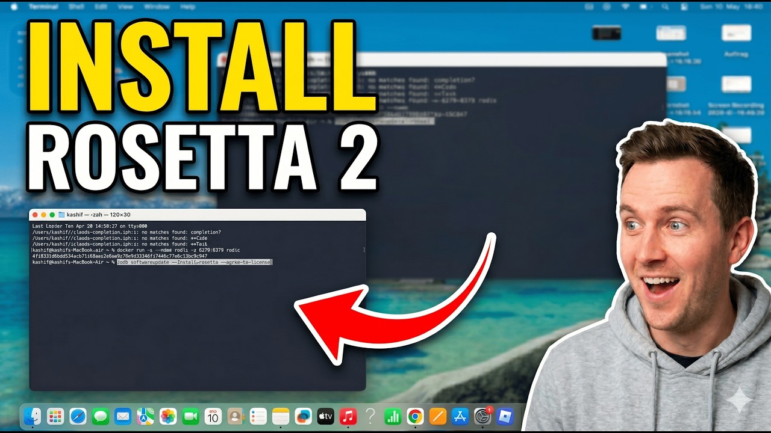Click the background Terminal window's title bar
Screen dimensions: 771x433
click(x=442, y=59)
